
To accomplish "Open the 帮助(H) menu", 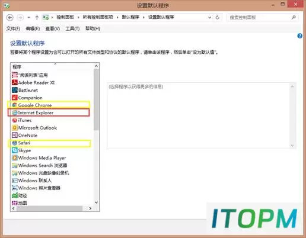I will [x=93, y=28].
